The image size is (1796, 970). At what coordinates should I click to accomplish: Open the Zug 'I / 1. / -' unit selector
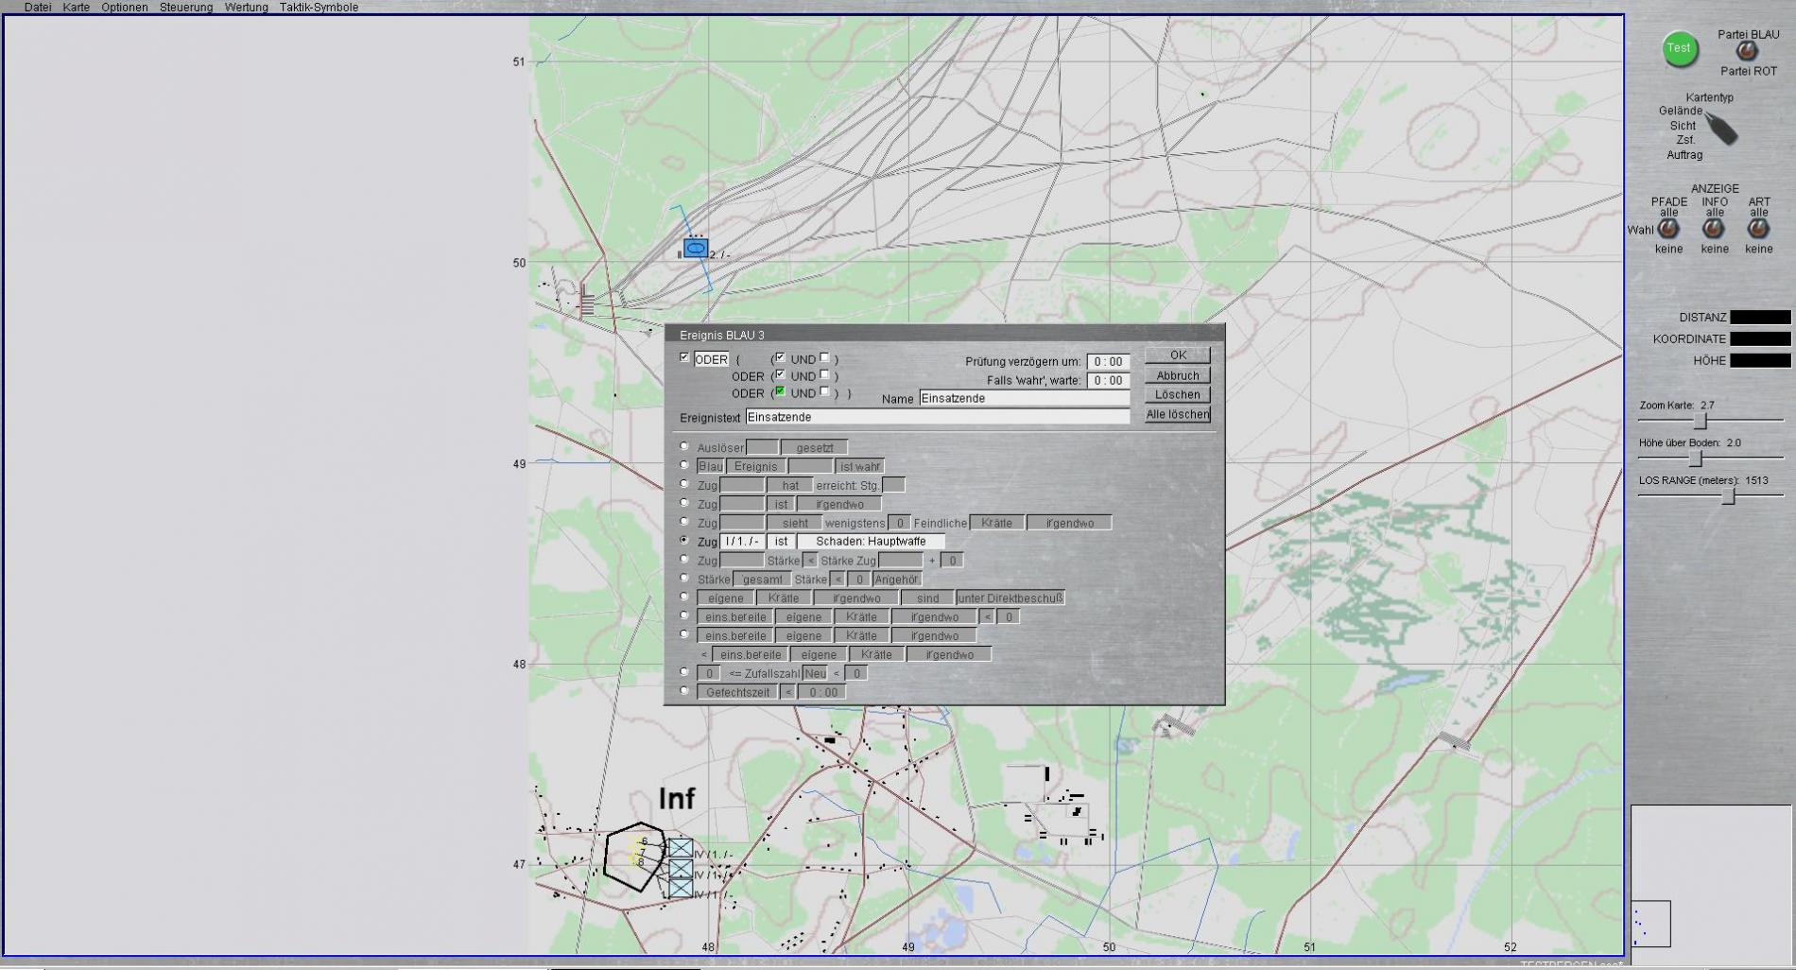tap(742, 542)
